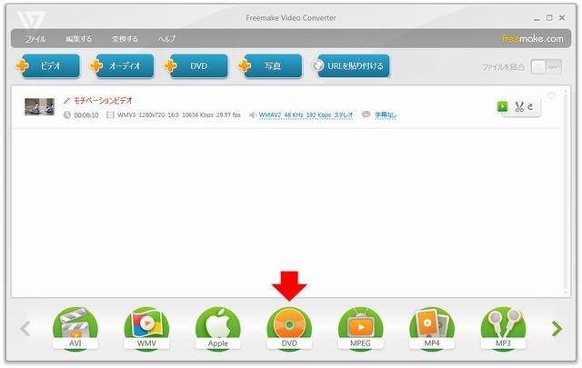This screenshot has height=368, width=582.
Task: Click the pencil icon to rename video
Action: pyautogui.click(x=66, y=100)
